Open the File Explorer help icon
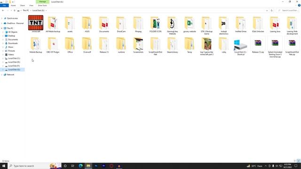 (x=299, y=5)
